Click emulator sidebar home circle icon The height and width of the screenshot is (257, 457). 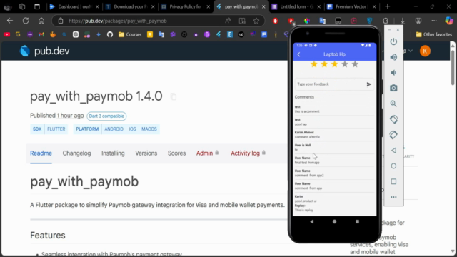coord(393,166)
